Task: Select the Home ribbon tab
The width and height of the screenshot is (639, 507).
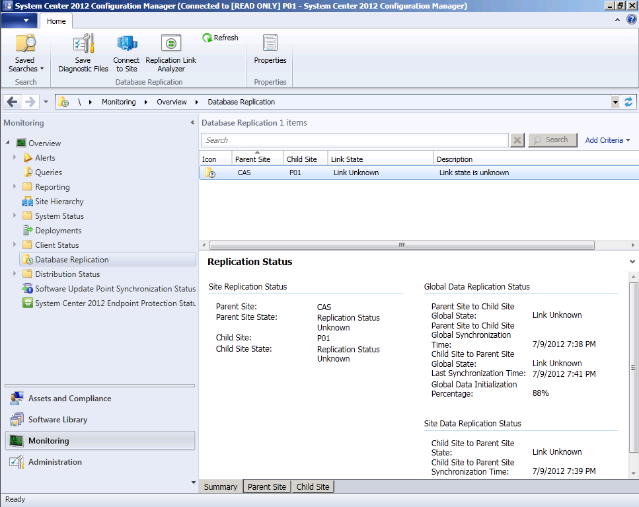Action: pos(56,21)
